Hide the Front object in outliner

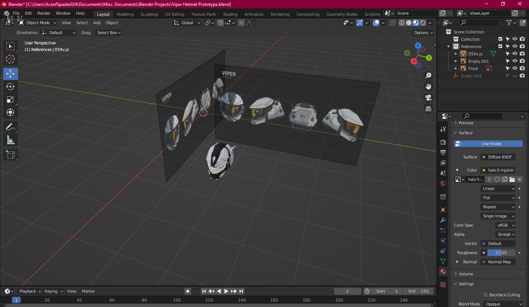click(x=515, y=69)
